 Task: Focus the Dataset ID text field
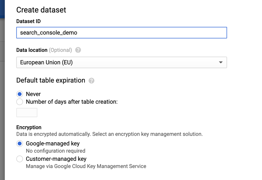pyautogui.click(x=122, y=33)
